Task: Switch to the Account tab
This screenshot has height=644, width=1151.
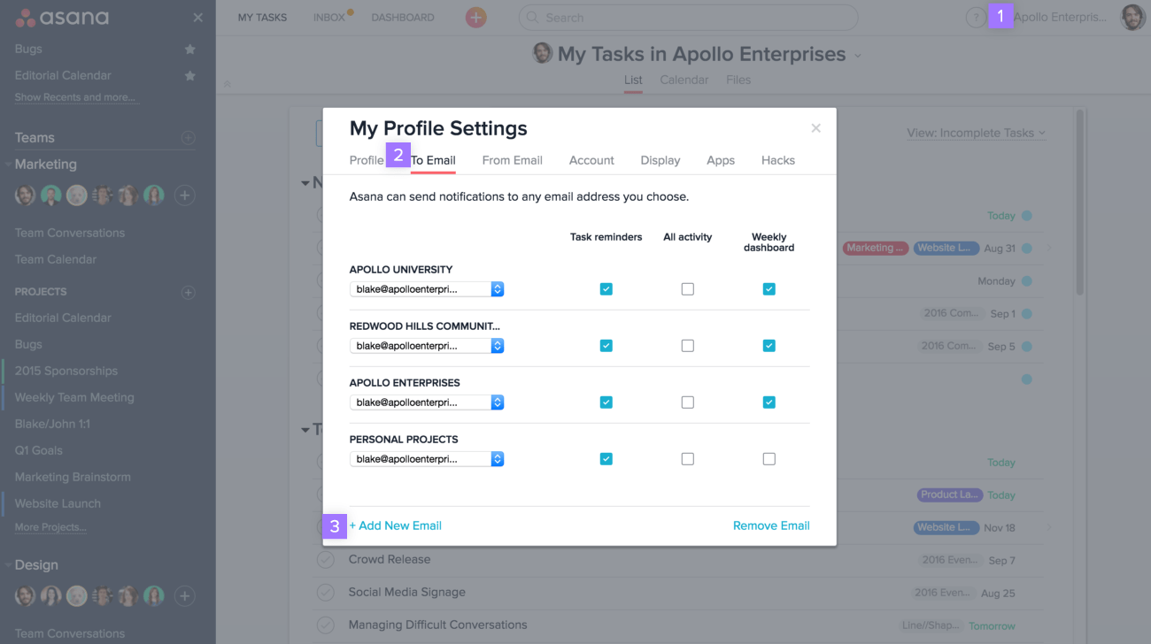Action: (x=591, y=160)
